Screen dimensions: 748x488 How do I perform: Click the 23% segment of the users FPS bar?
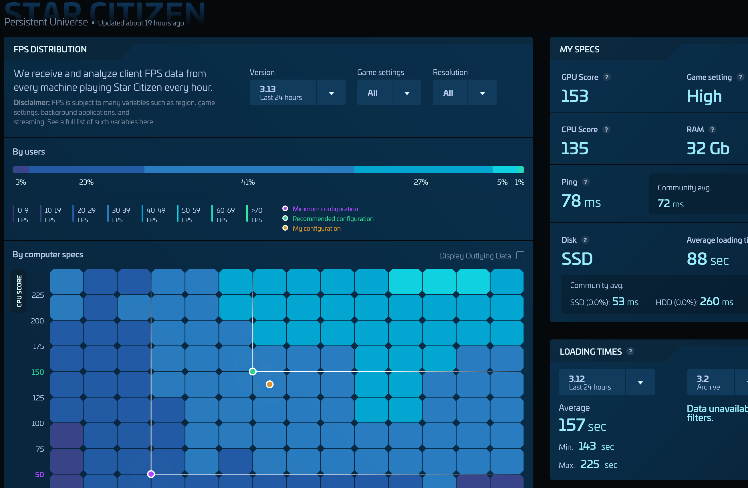87,170
